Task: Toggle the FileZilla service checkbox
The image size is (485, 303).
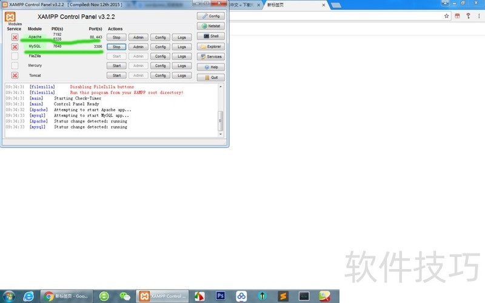Action: (15, 56)
